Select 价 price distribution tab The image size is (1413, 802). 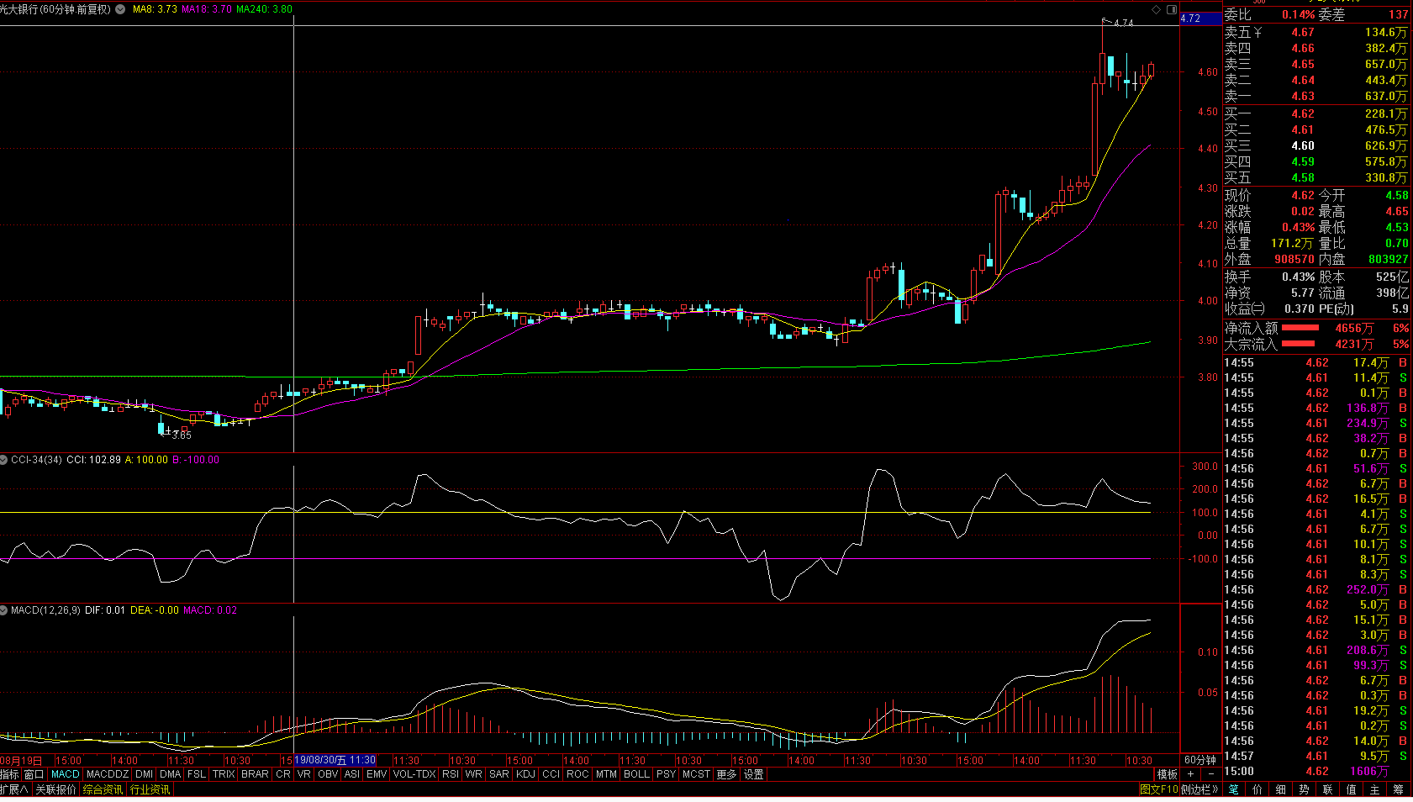point(1257,789)
